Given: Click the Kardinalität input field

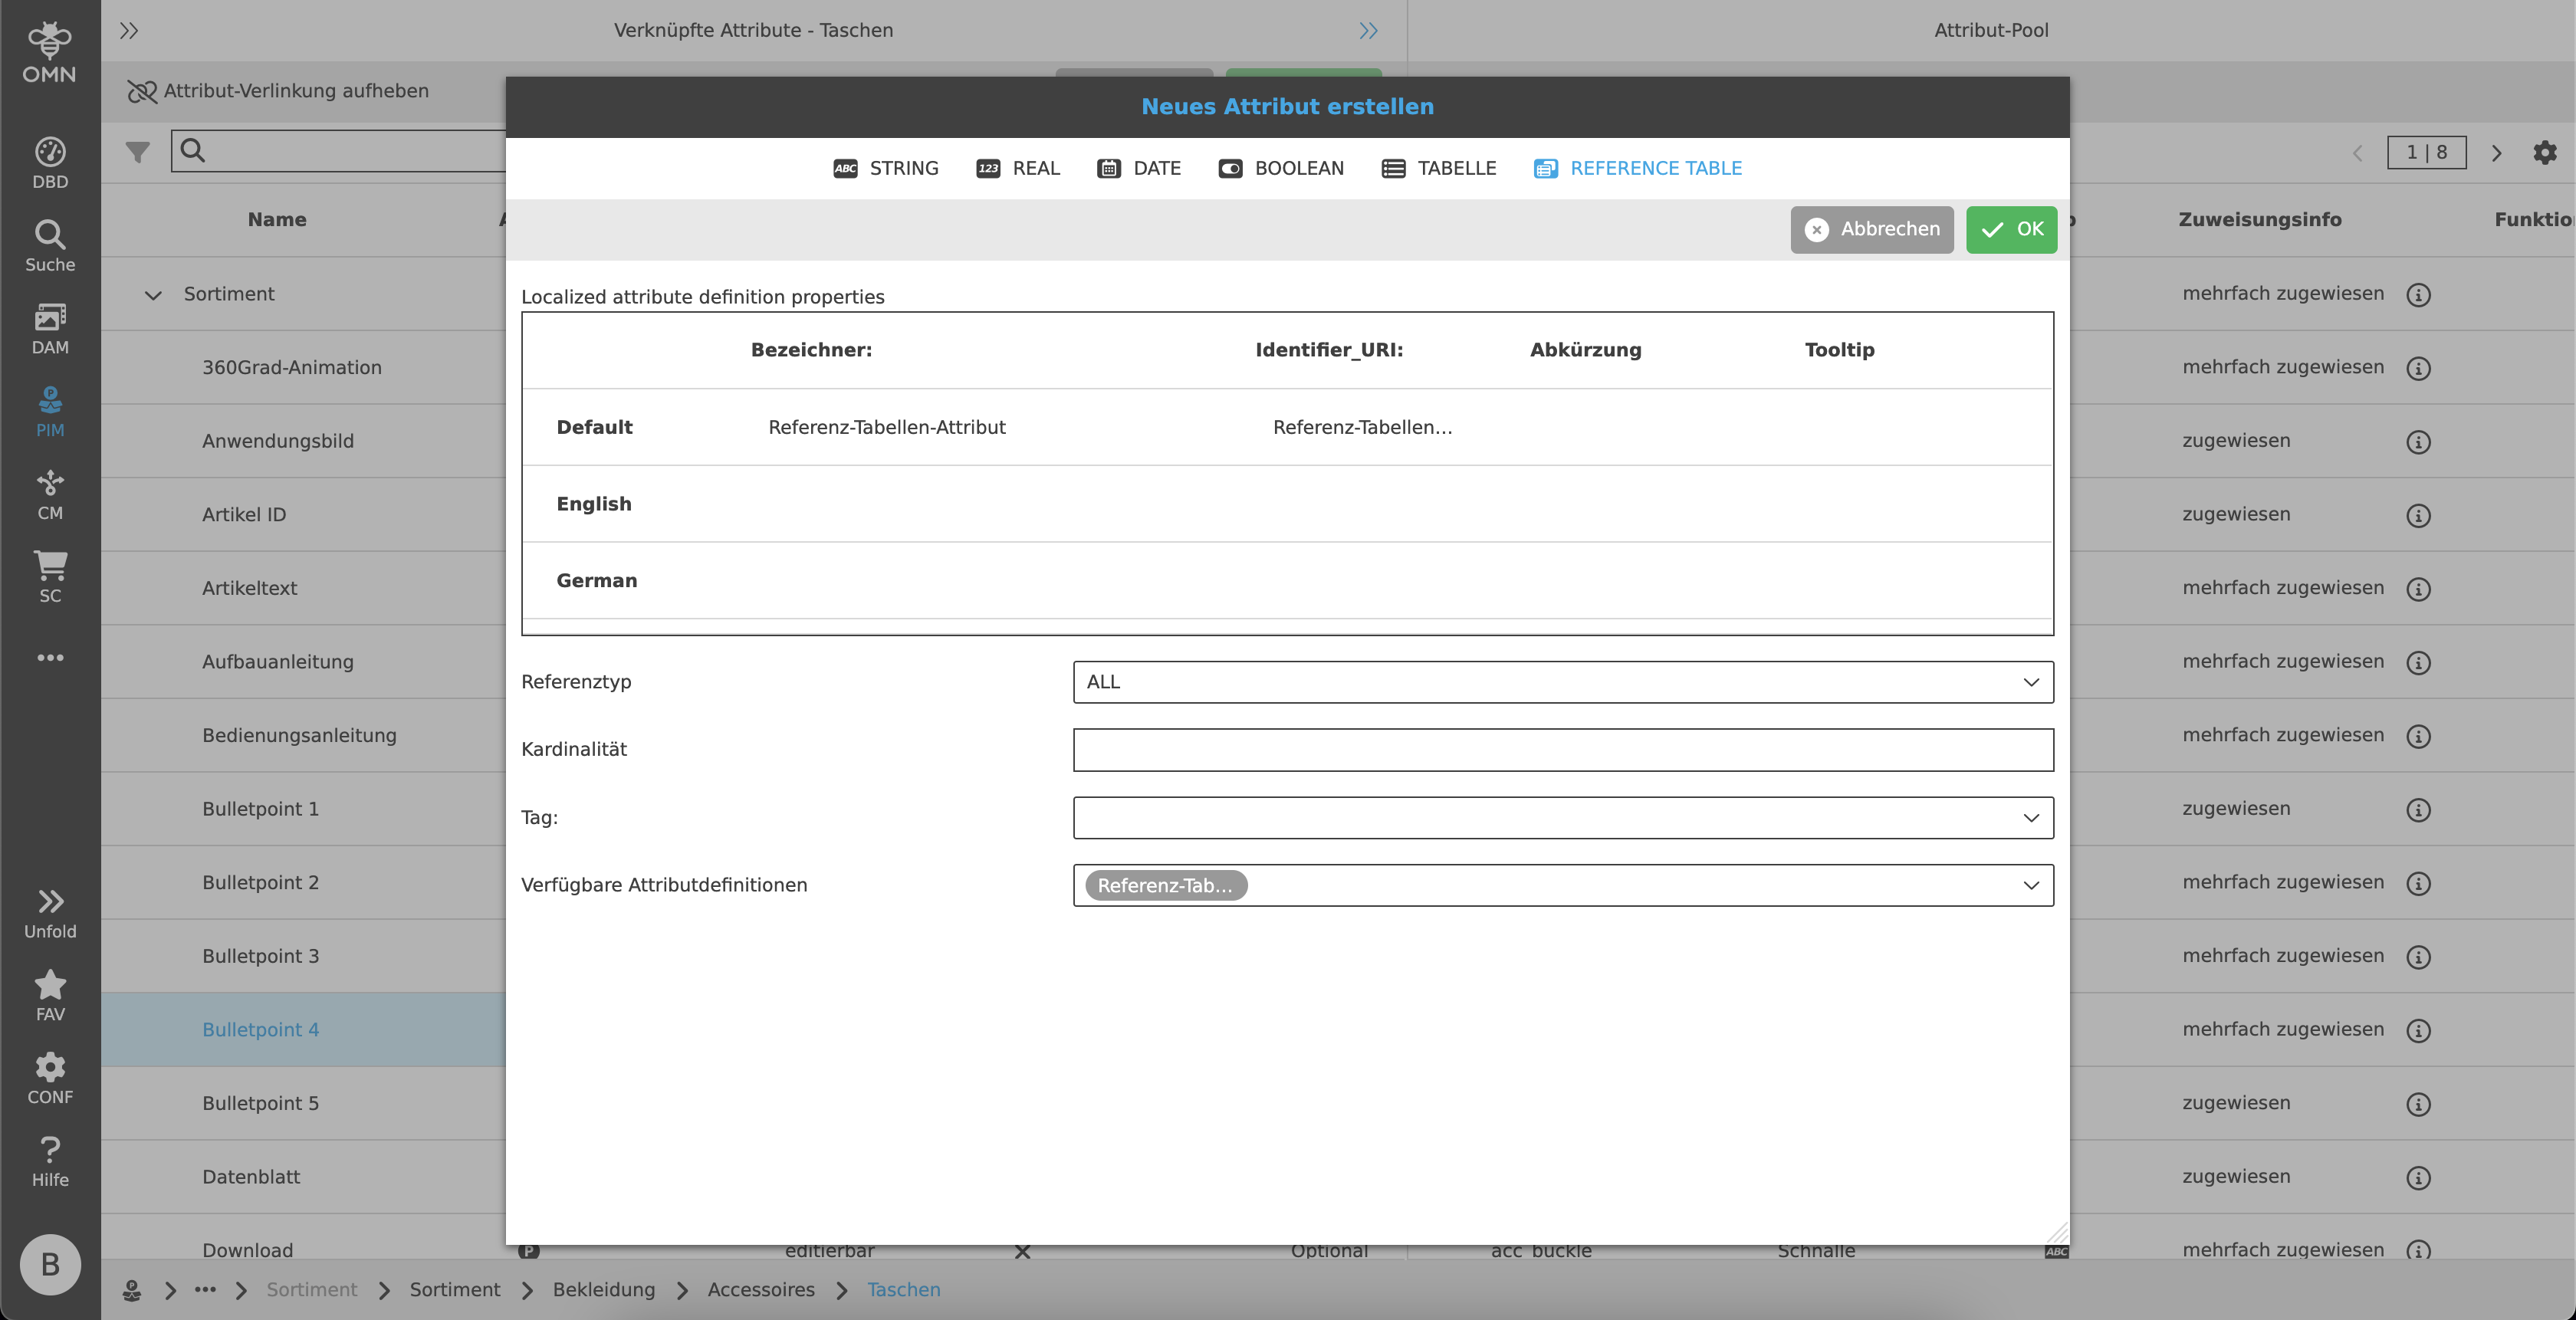Looking at the screenshot, I should point(1562,750).
